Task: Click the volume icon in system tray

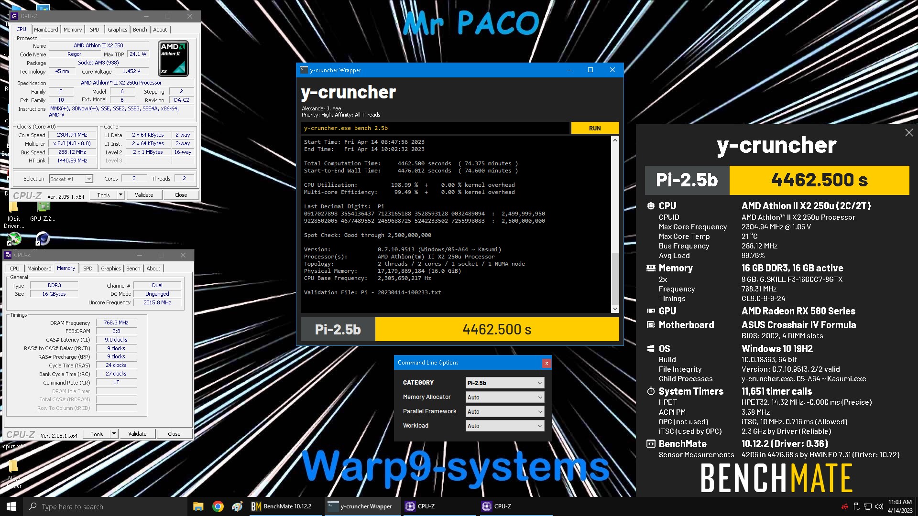Action: pyautogui.click(x=879, y=506)
